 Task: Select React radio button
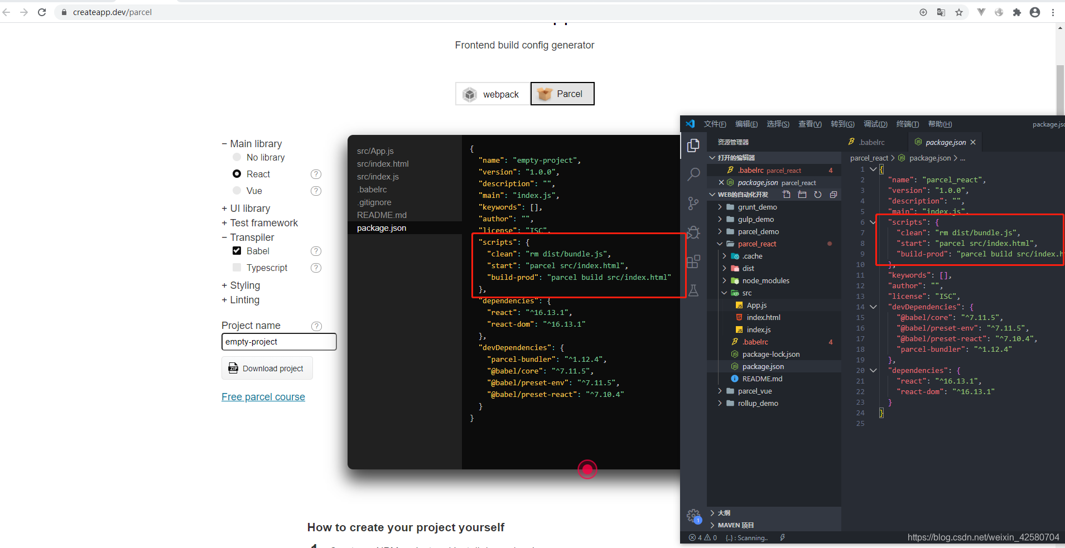pos(237,174)
